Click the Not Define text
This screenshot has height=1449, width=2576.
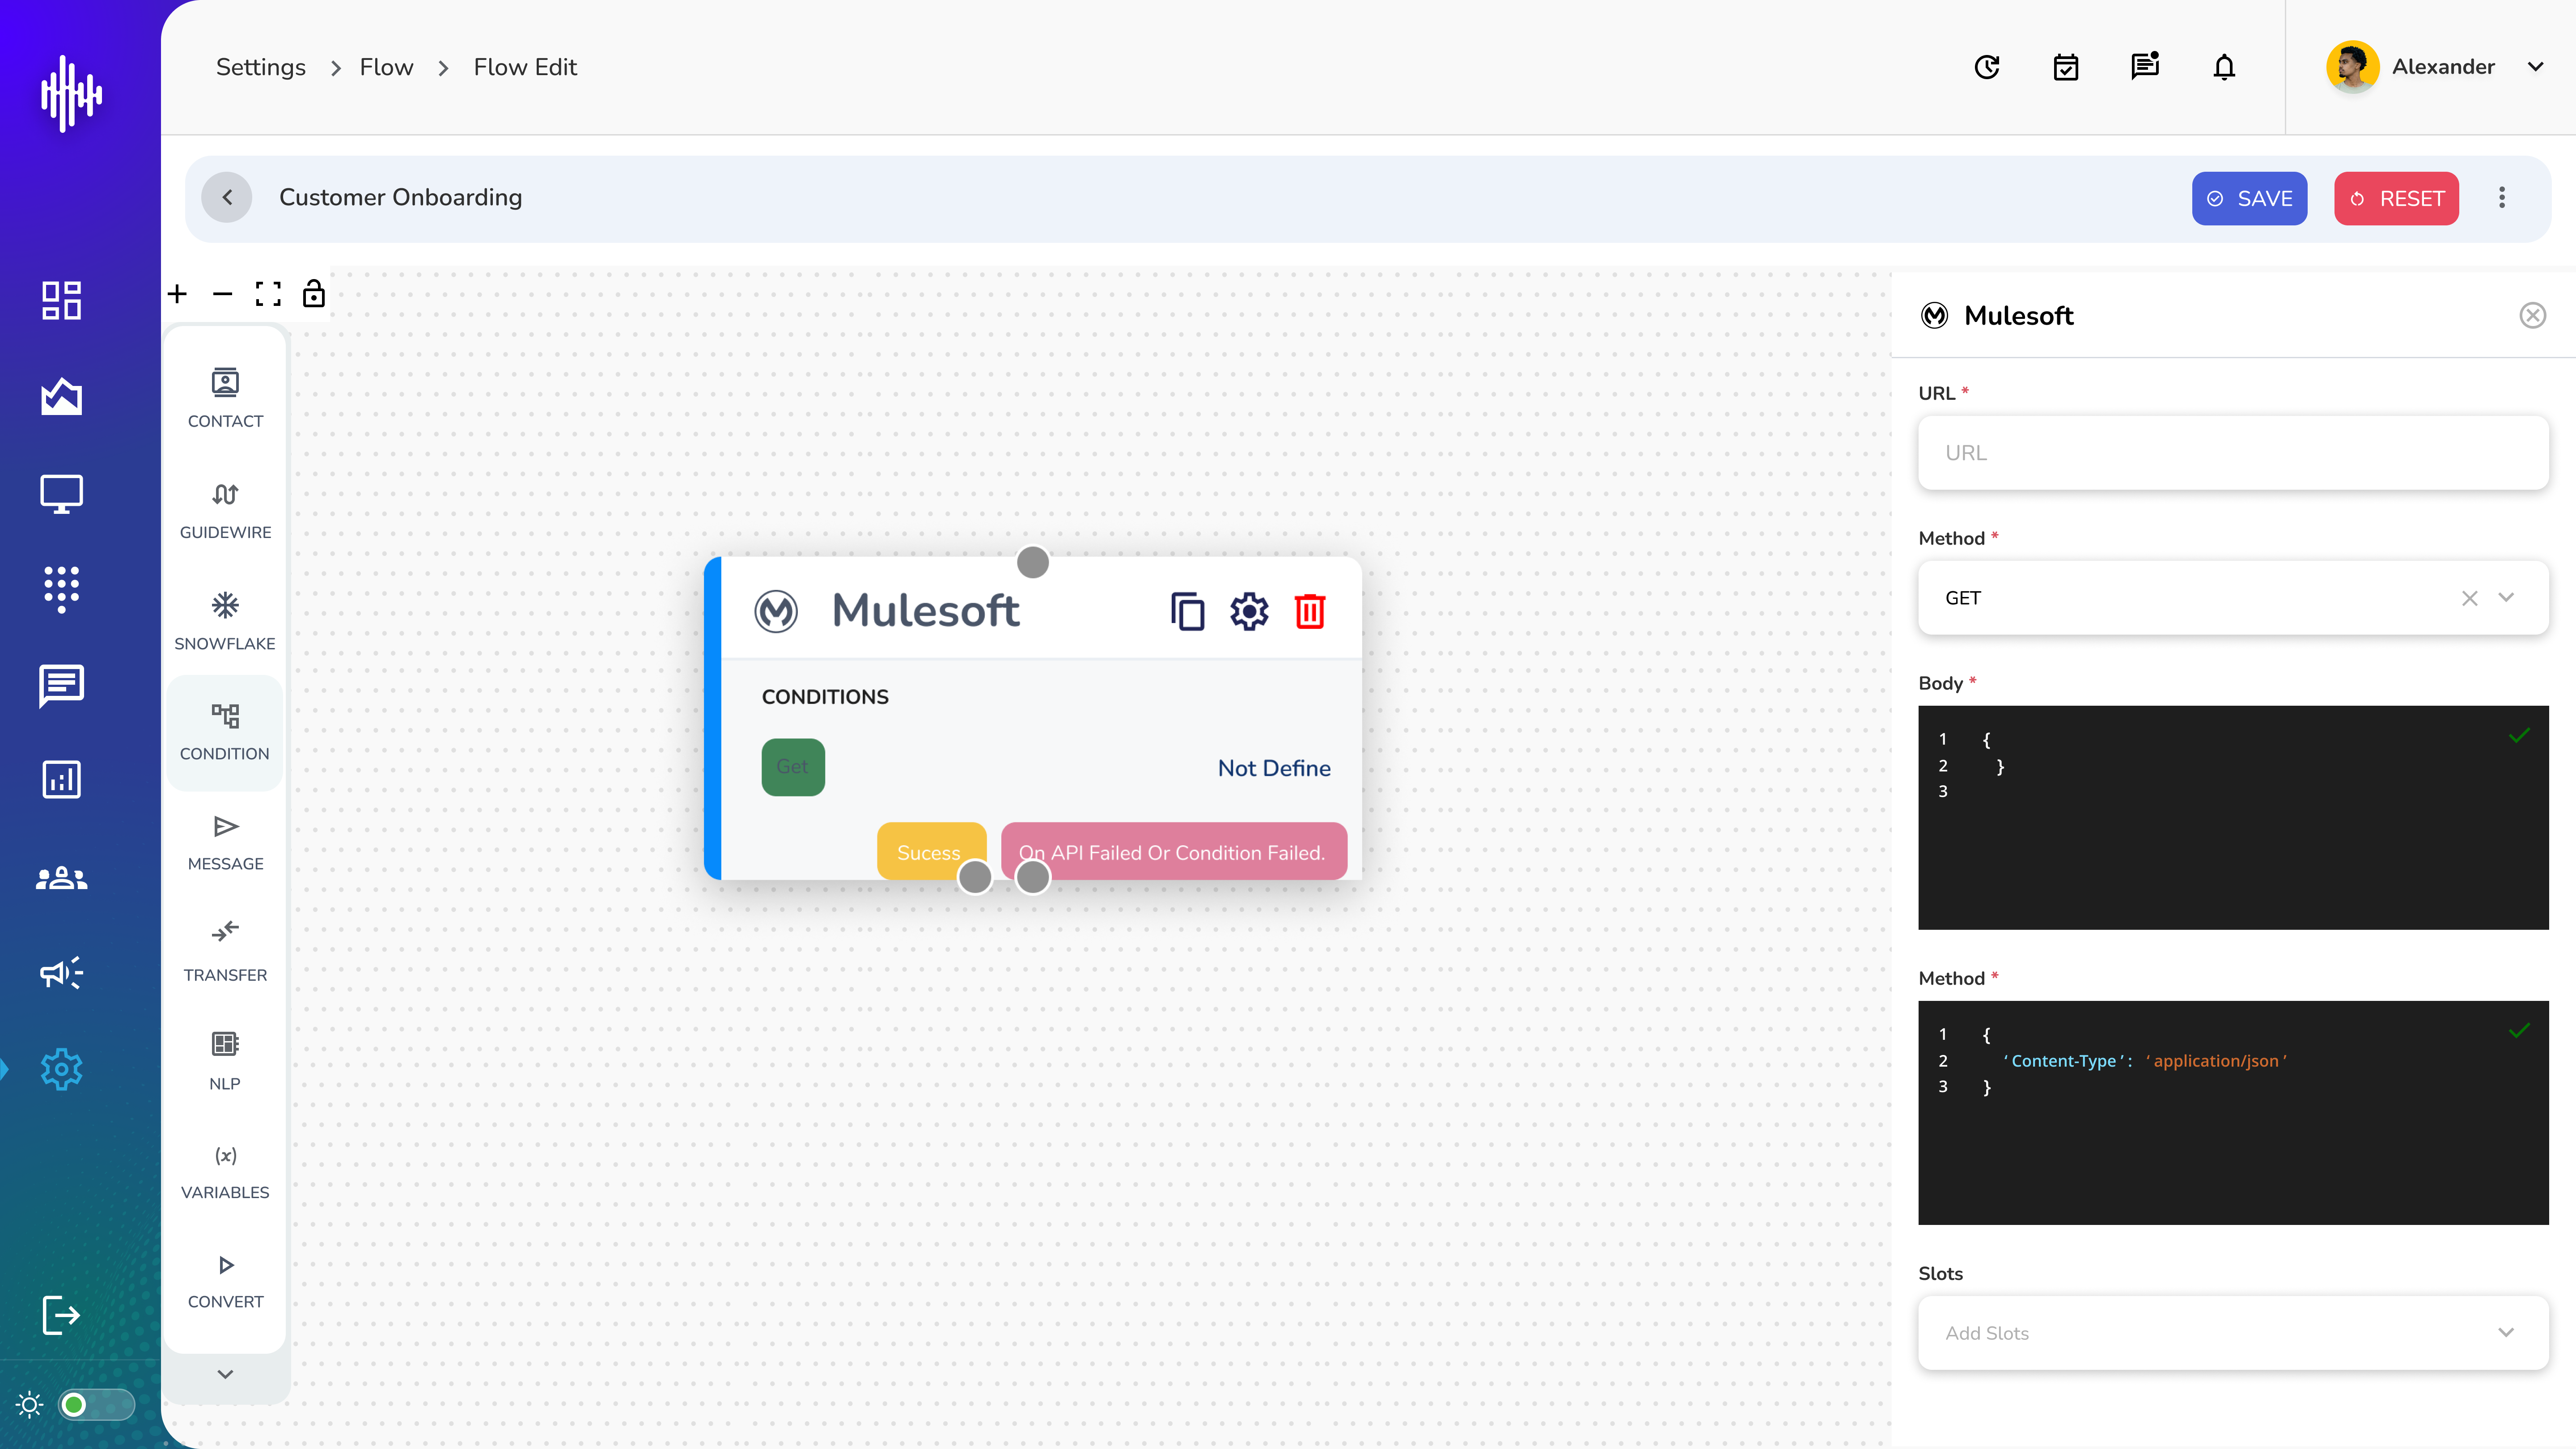tap(1274, 768)
